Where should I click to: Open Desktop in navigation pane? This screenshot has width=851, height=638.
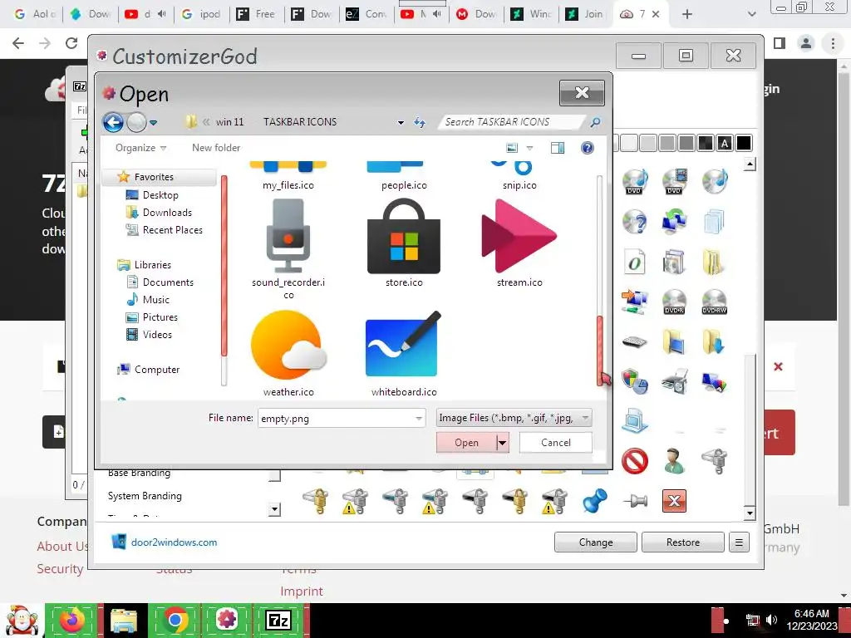coord(160,194)
